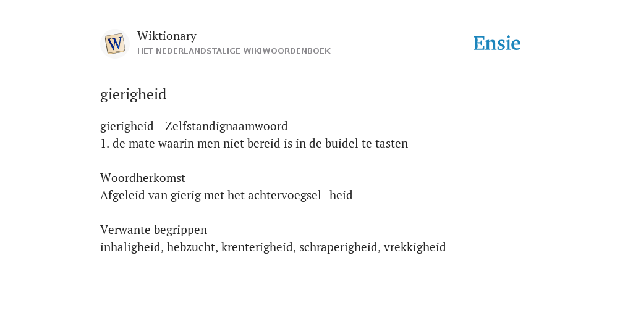Click the 'gierigheid - Zelfstandignaamwoord' line

point(193,126)
